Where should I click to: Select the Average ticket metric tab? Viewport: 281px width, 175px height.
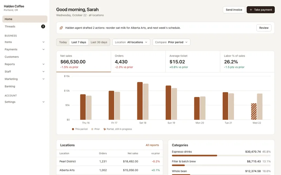pos(192,62)
